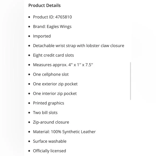Click the One cellphone slot item

click(x=51, y=75)
